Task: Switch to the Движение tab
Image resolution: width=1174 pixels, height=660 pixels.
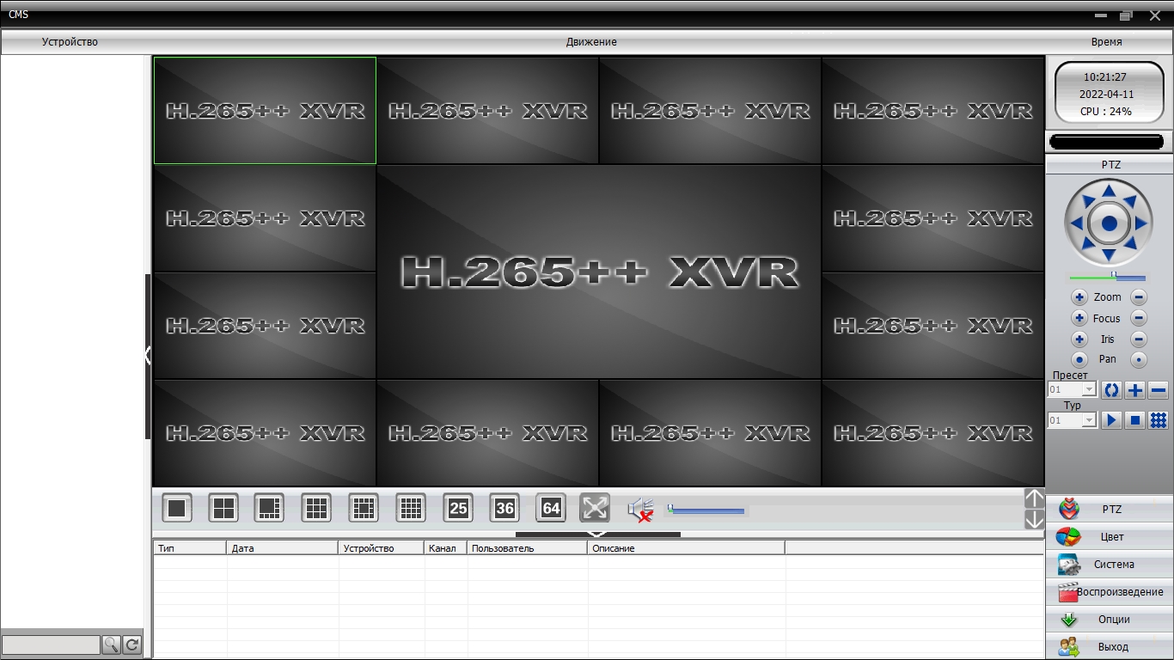Action: pyautogui.click(x=591, y=41)
